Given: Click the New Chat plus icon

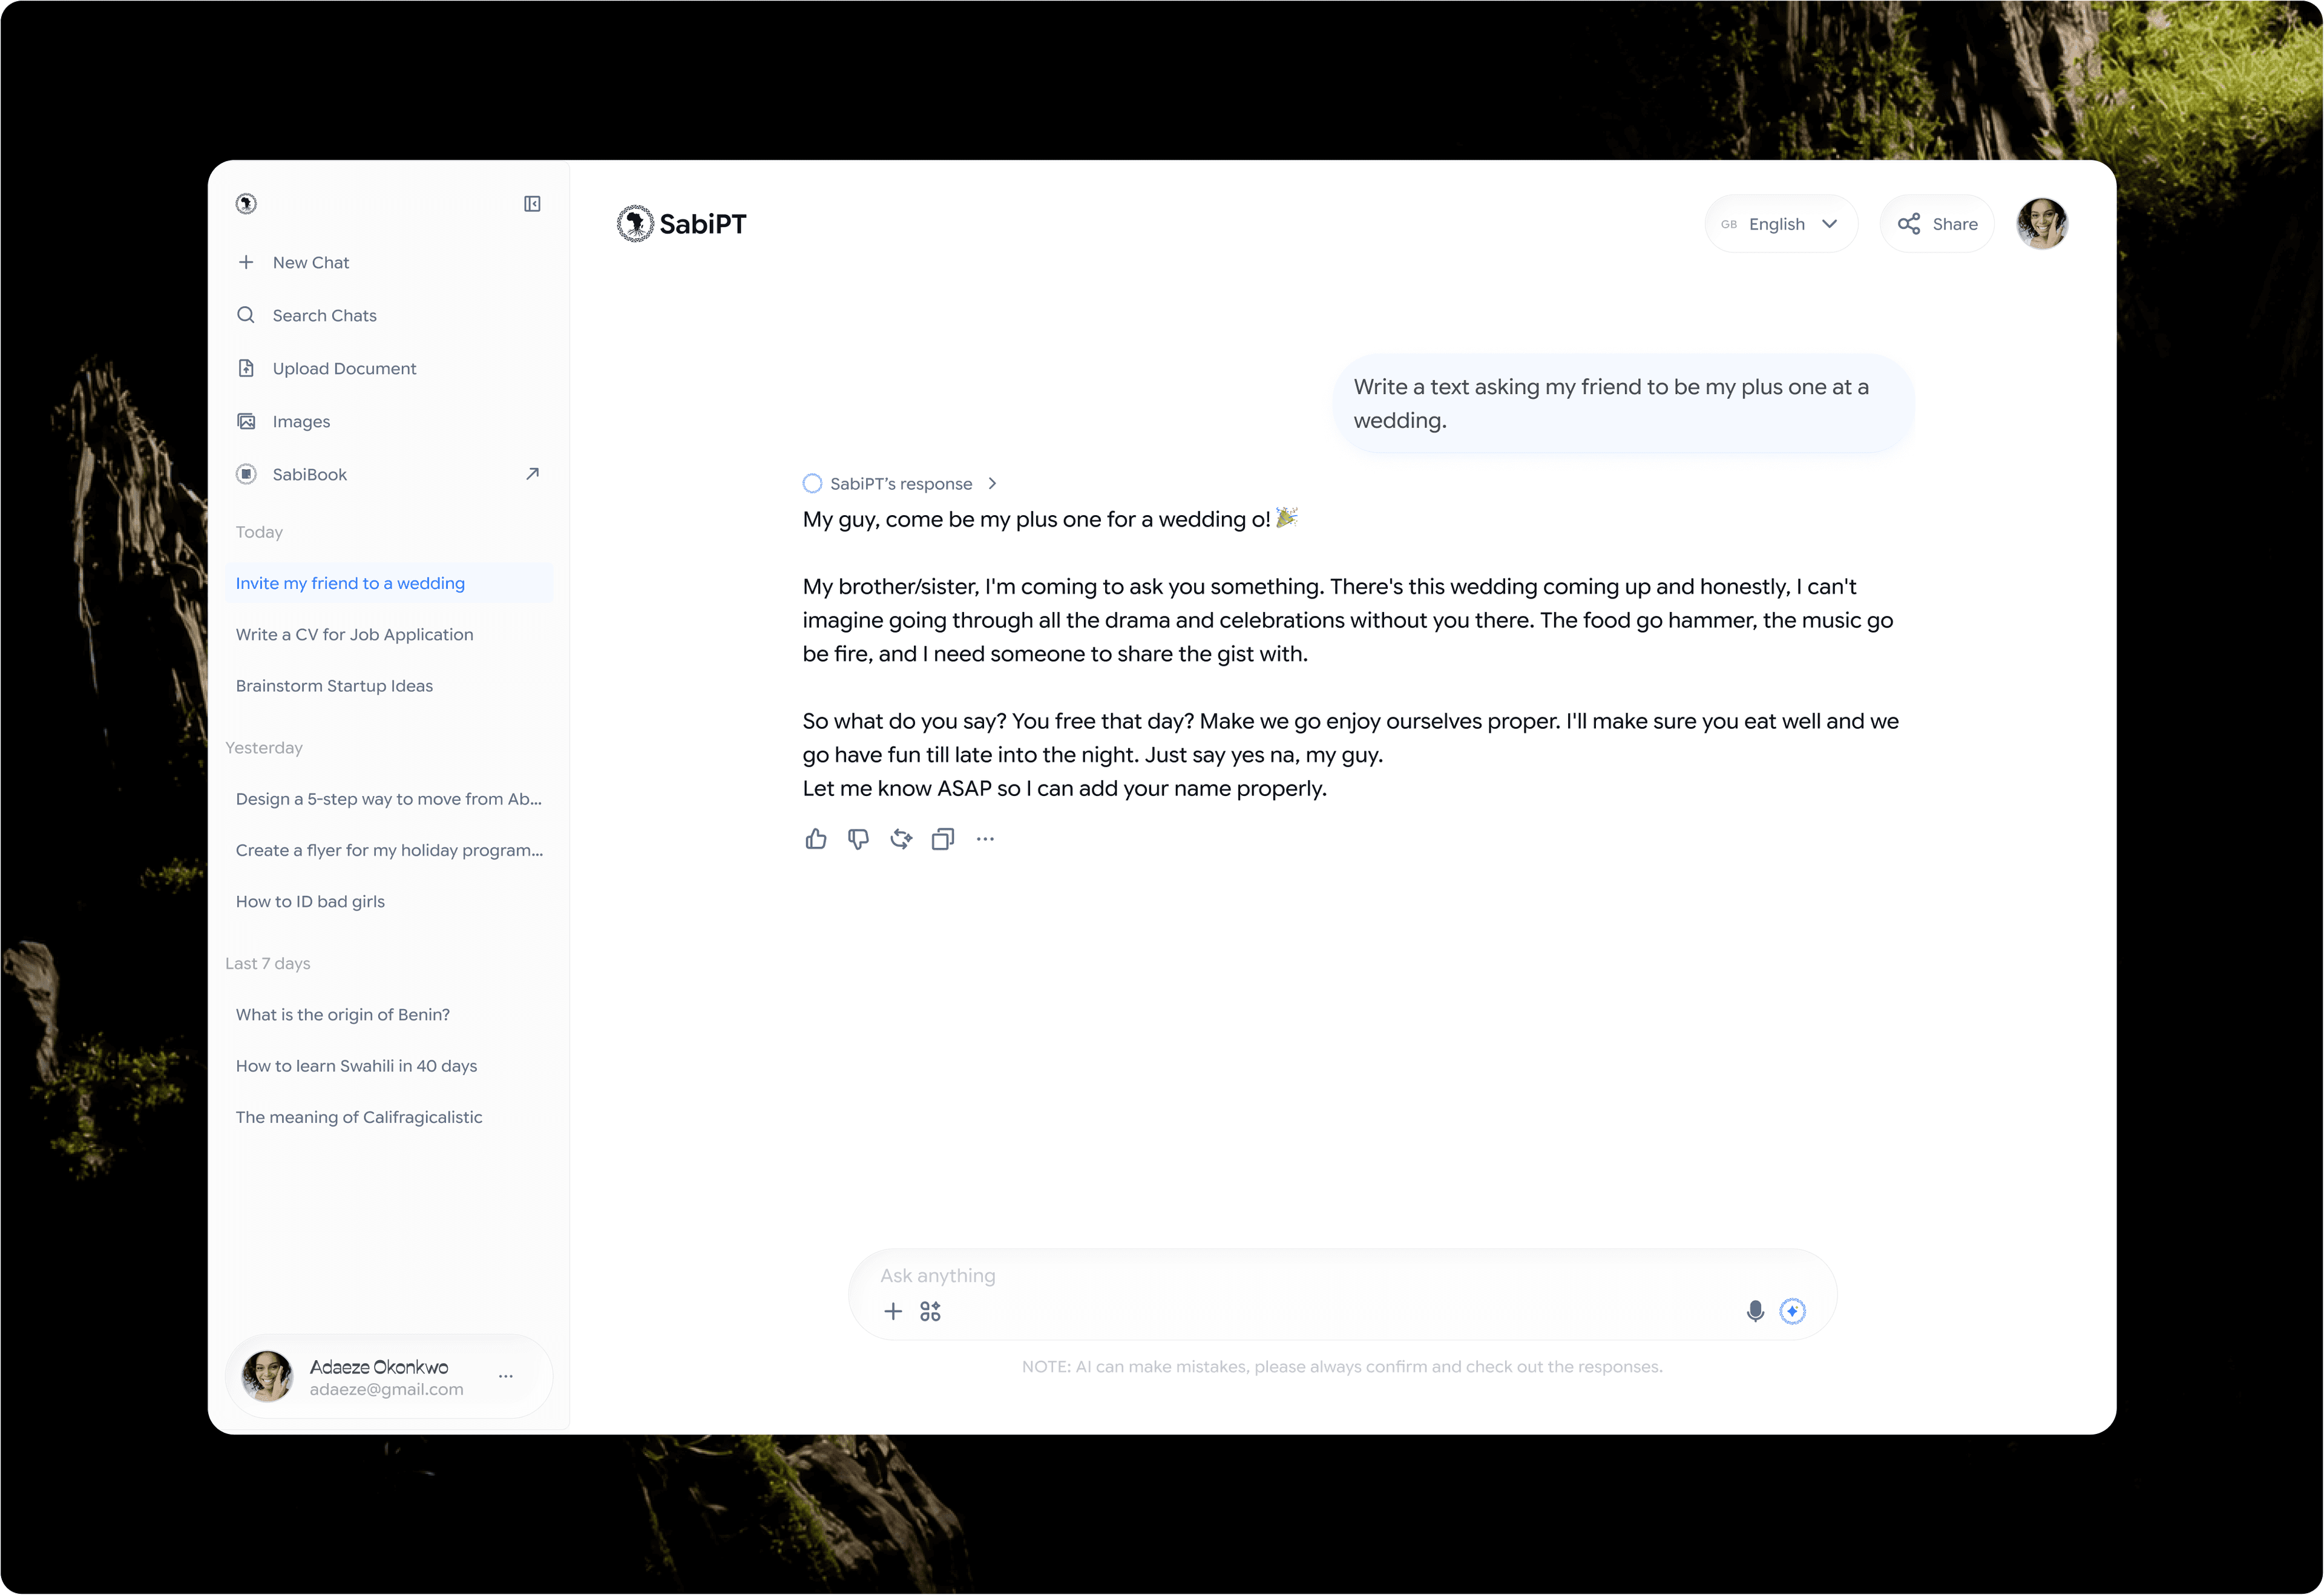Looking at the screenshot, I should [246, 262].
